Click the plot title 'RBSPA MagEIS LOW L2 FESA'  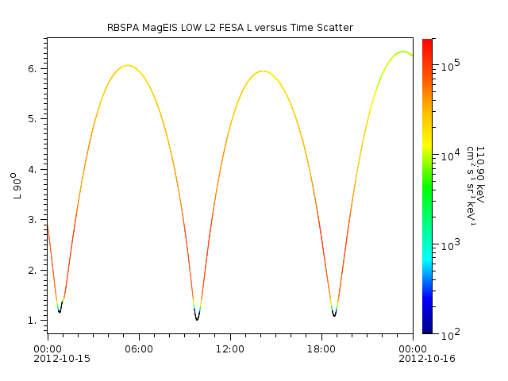point(229,28)
